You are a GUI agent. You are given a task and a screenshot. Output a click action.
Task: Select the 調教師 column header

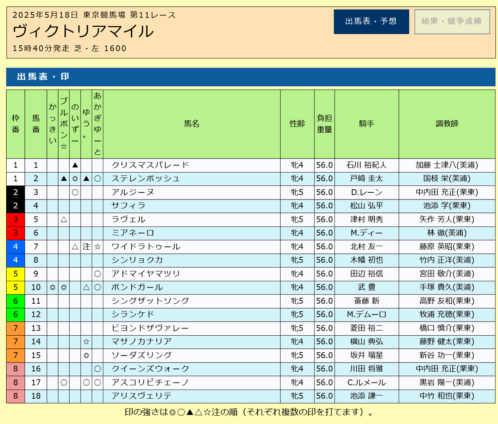tap(447, 124)
